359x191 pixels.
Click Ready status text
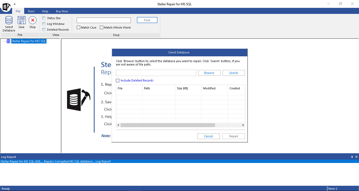click(6, 189)
